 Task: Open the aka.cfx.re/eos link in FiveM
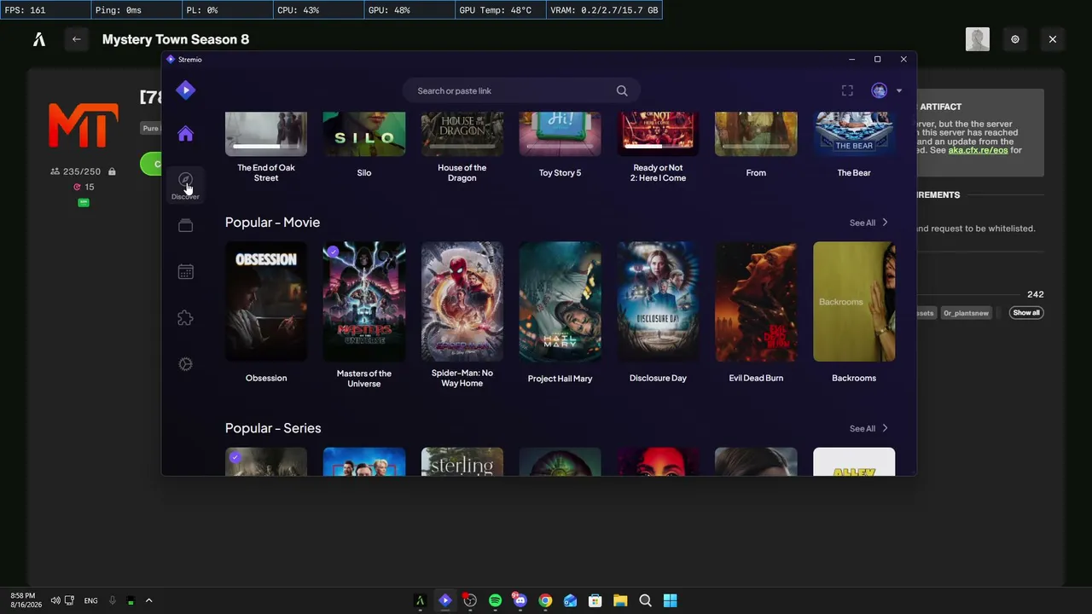[978, 151]
